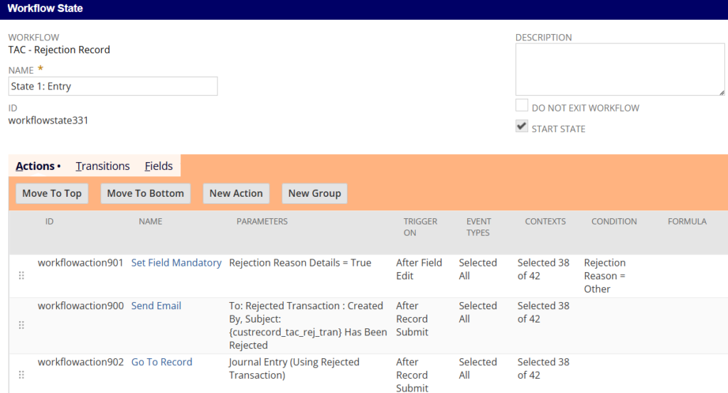
Task: Click the Name column header
Action: click(x=151, y=221)
